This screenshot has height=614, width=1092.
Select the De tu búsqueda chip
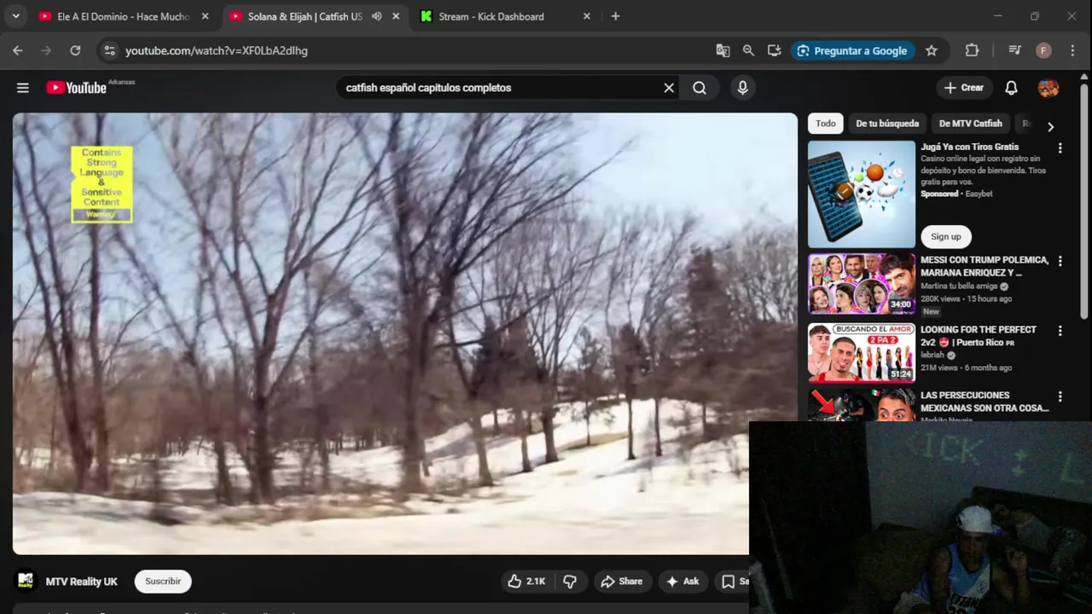887,124
